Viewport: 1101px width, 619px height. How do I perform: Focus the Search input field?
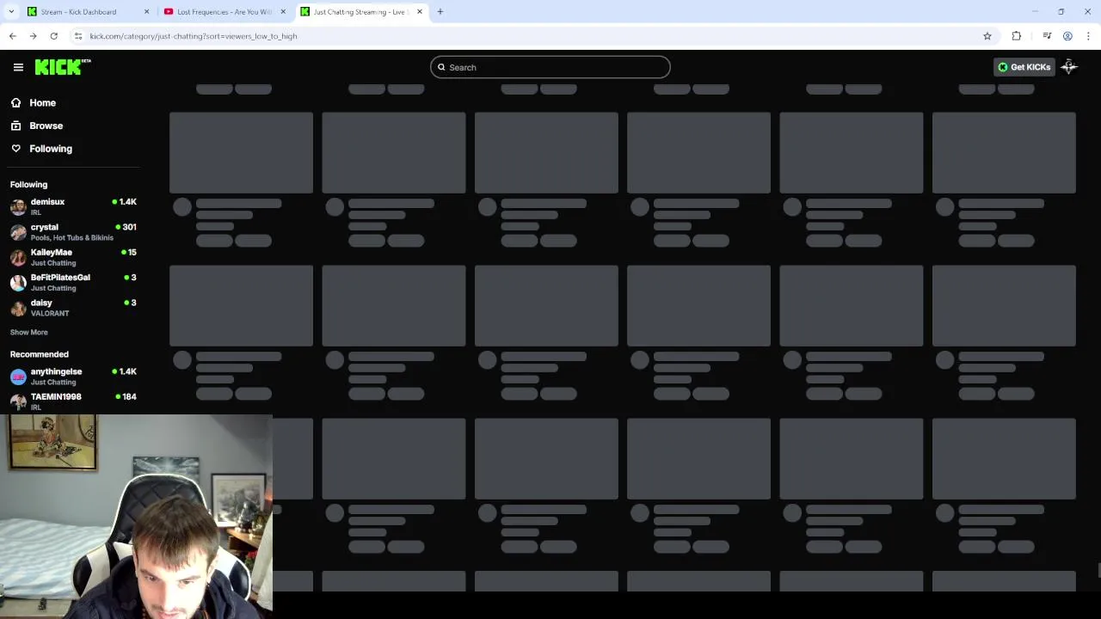pyautogui.click(x=550, y=67)
